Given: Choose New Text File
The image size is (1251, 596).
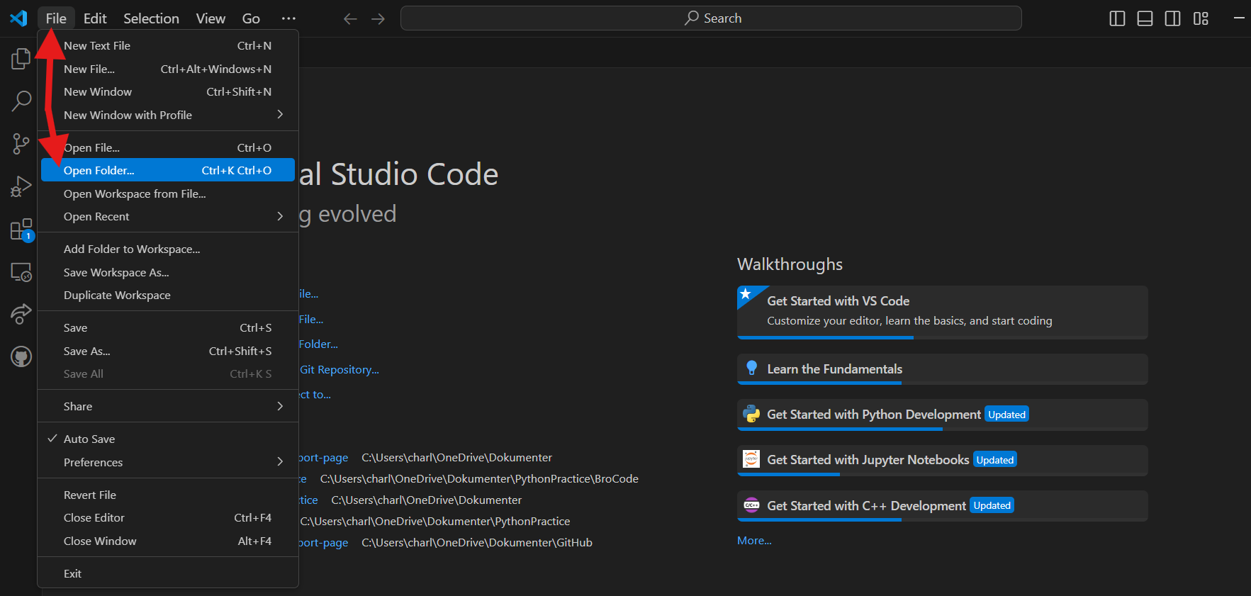Looking at the screenshot, I should click(x=168, y=45).
